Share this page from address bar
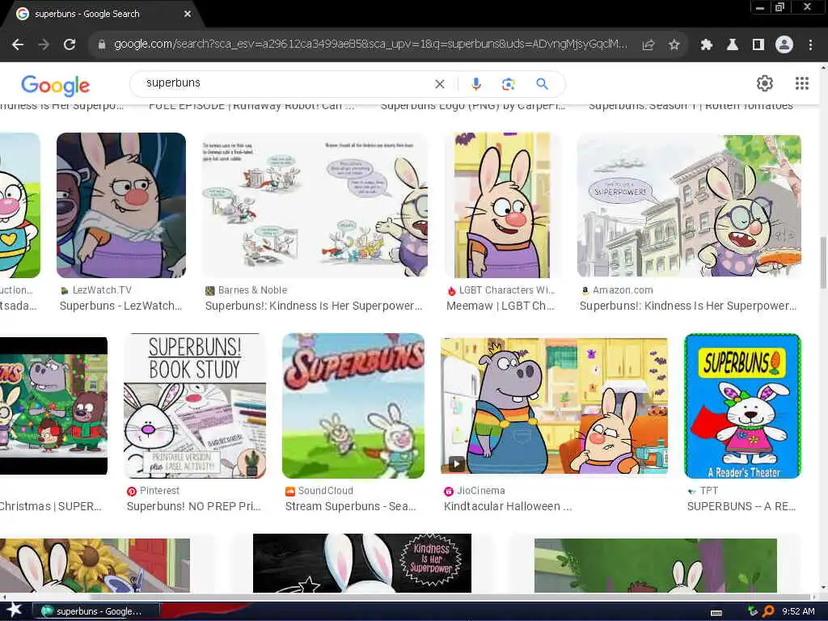The image size is (828, 621). (x=648, y=45)
